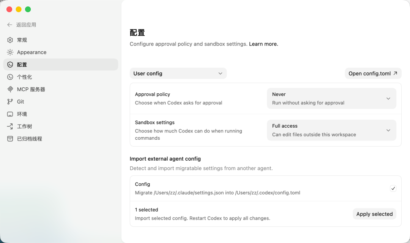Click the 配置 shield terminal icon

10,65
